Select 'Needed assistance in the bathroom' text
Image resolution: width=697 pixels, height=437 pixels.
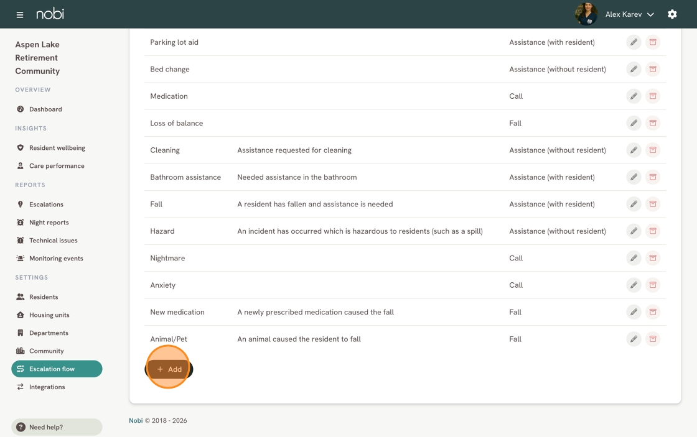(x=297, y=177)
